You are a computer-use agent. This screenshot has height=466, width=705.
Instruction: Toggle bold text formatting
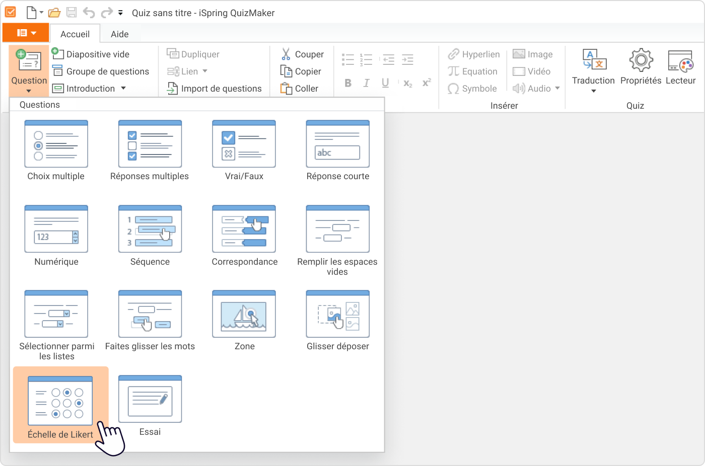pyautogui.click(x=348, y=84)
